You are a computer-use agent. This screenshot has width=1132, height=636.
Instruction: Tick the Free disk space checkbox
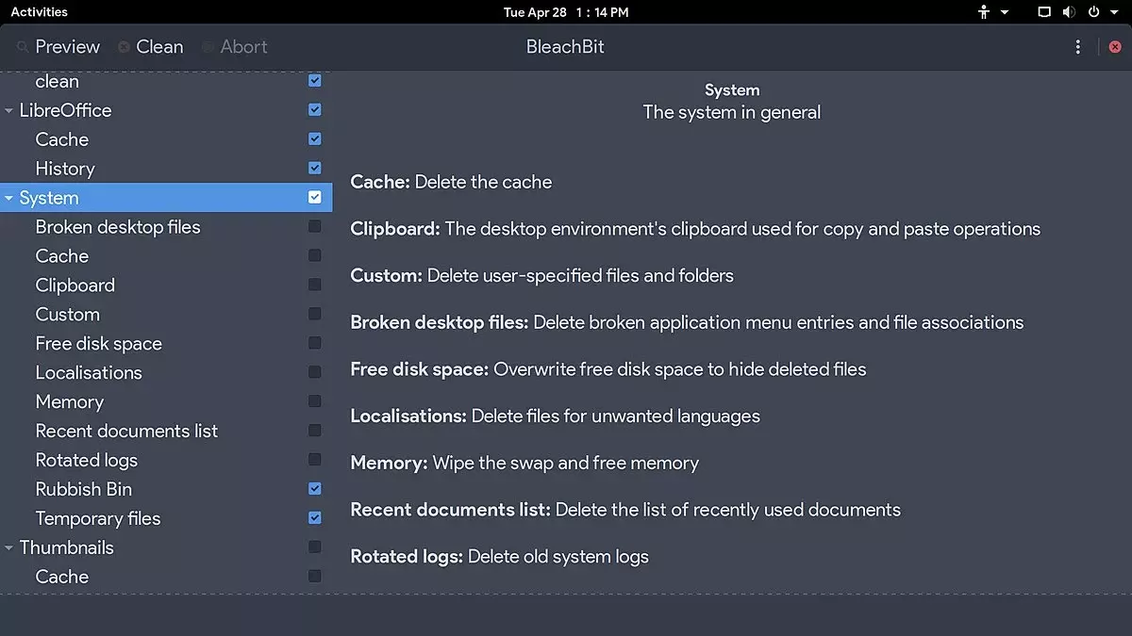pyautogui.click(x=315, y=343)
